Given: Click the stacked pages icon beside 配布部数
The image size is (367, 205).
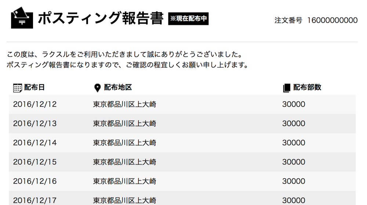Looking at the screenshot, I should 287,88.
